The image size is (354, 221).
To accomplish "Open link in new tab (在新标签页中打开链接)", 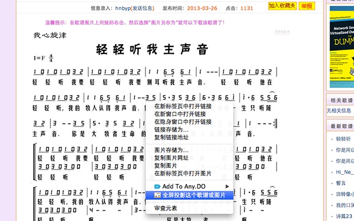I will 183,106.
